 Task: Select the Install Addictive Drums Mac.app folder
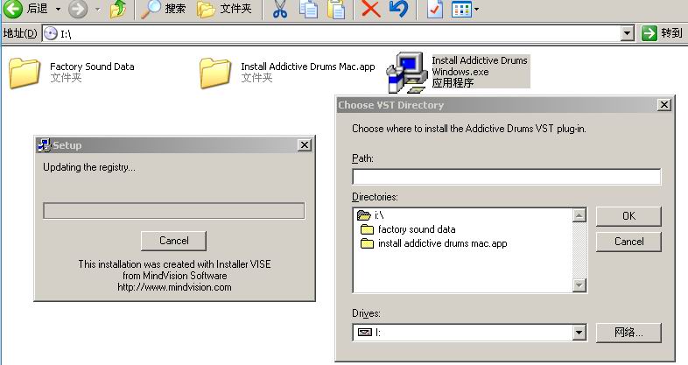pos(215,73)
